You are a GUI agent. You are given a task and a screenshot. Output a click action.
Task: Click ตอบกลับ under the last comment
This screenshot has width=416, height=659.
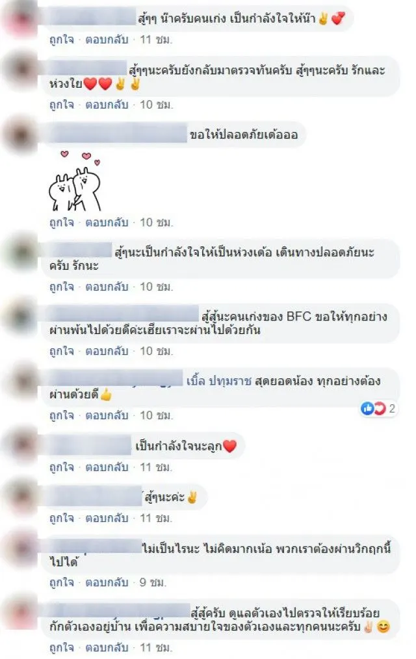tap(107, 647)
